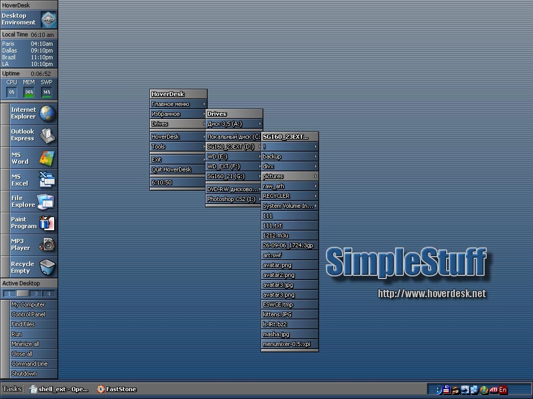Launch Paint Program icon
This screenshot has width=533, height=399.
point(47,223)
